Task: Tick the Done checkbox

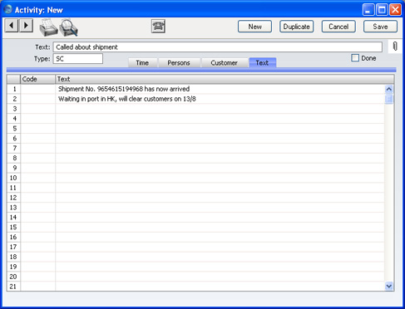Action: pyautogui.click(x=355, y=58)
